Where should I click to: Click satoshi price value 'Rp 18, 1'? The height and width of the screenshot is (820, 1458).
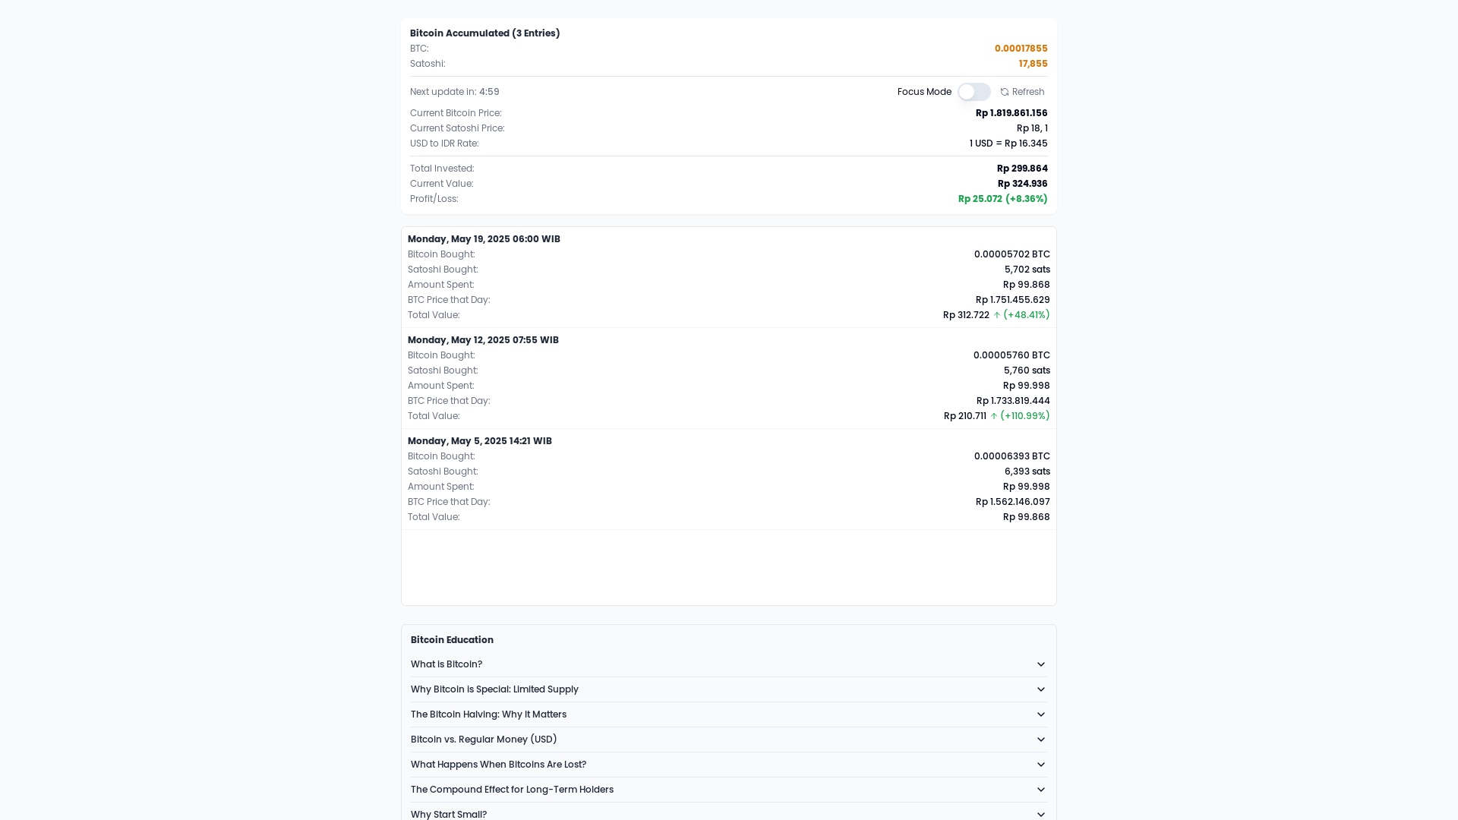point(1032,128)
